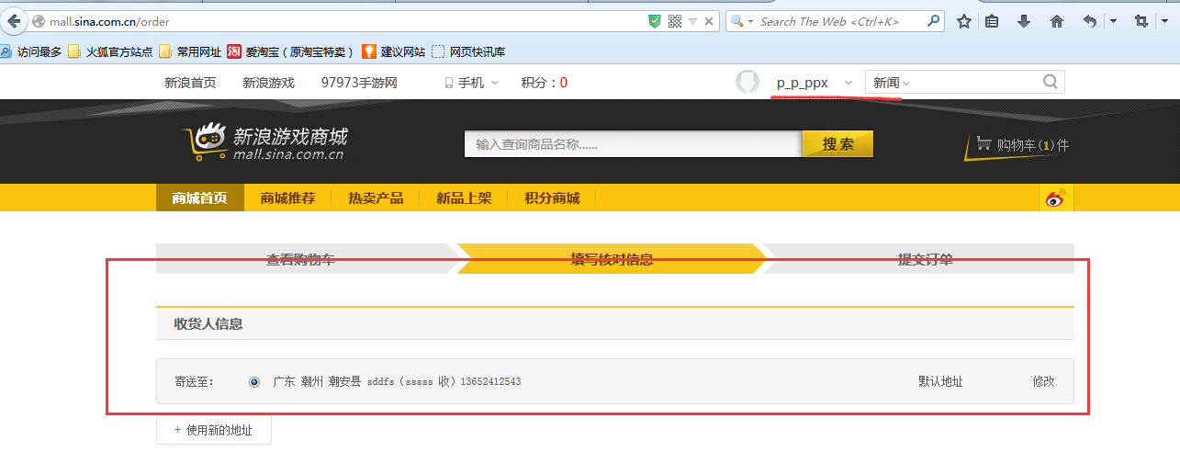Switch to 商城首页 tab
The image size is (1180, 452).
click(x=200, y=198)
